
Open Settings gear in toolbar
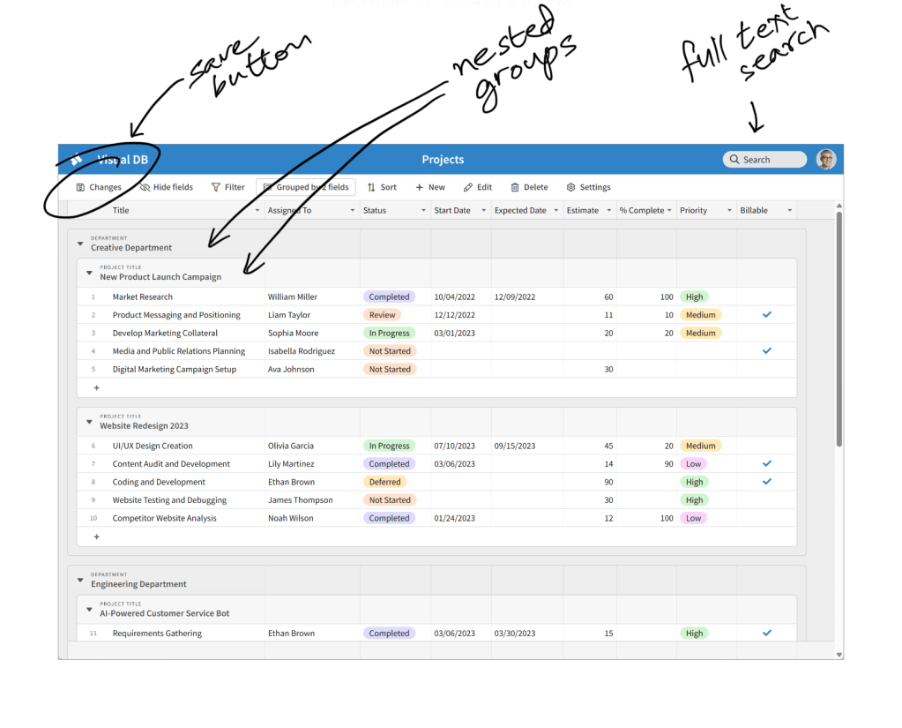pyautogui.click(x=570, y=187)
